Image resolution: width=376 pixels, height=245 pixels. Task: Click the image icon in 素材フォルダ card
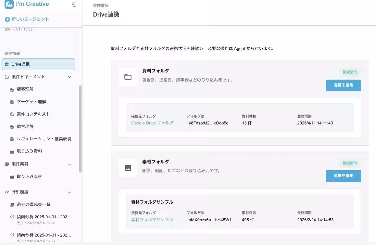click(128, 168)
